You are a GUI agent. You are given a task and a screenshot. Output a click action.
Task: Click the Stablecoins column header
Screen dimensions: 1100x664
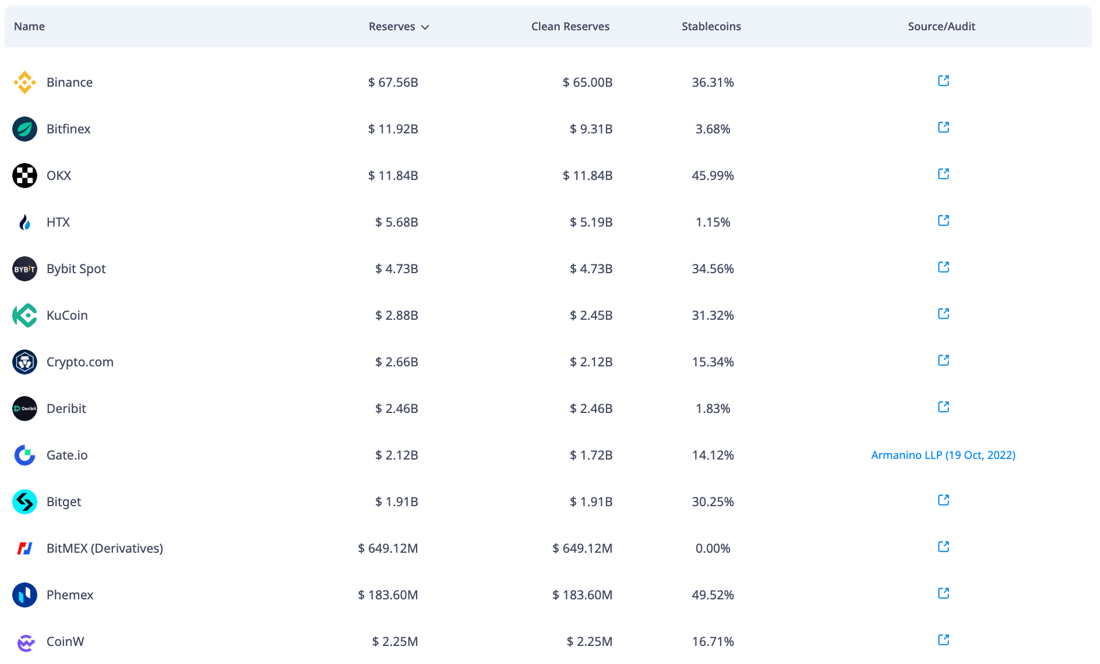(x=711, y=26)
